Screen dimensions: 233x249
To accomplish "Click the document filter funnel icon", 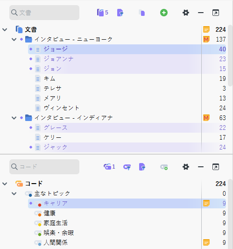I will (120, 13).
